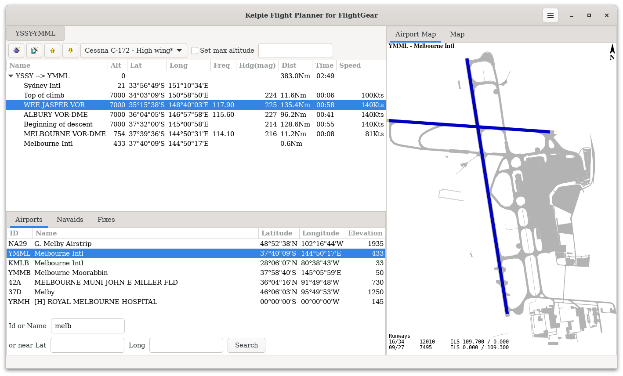Switch to the Navaids tab
623x376 pixels.
point(70,220)
